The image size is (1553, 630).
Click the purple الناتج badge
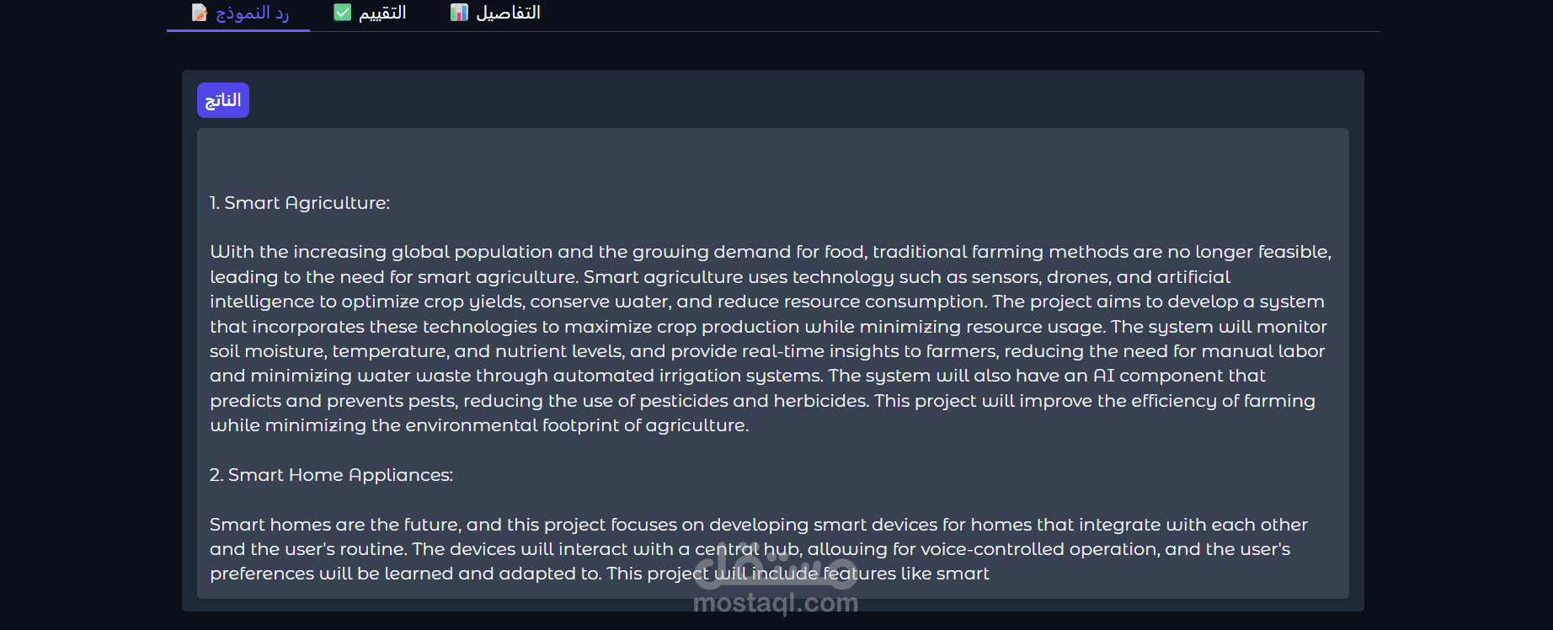(223, 100)
